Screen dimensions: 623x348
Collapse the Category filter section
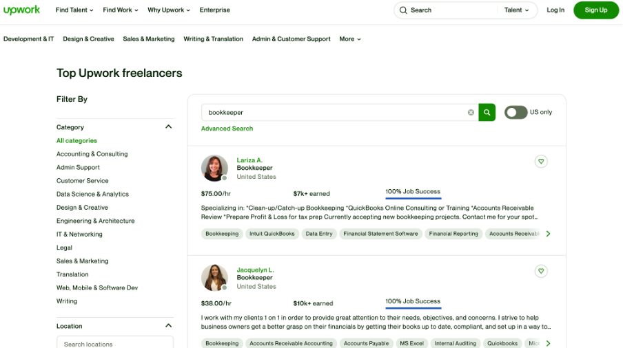(x=168, y=127)
